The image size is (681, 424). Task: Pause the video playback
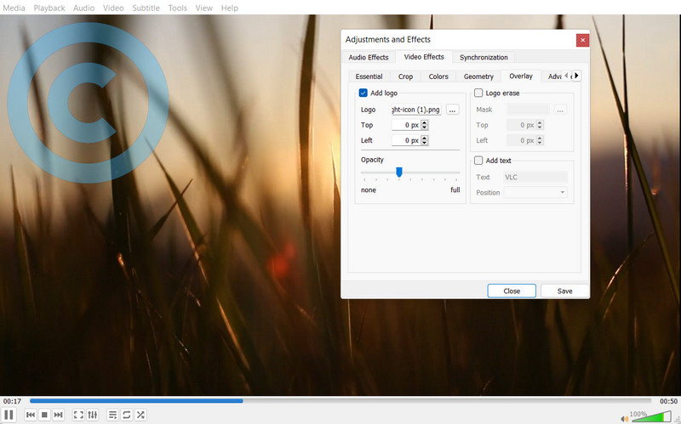pyautogui.click(x=9, y=415)
